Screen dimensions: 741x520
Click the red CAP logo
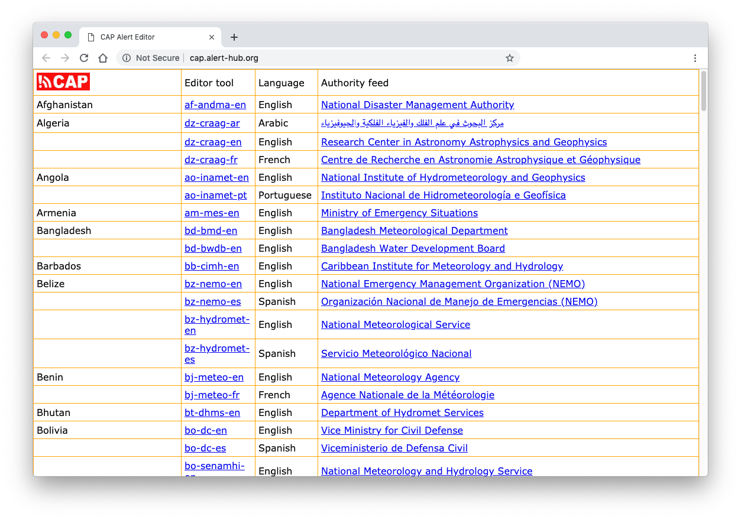pyautogui.click(x=63, y=82)
